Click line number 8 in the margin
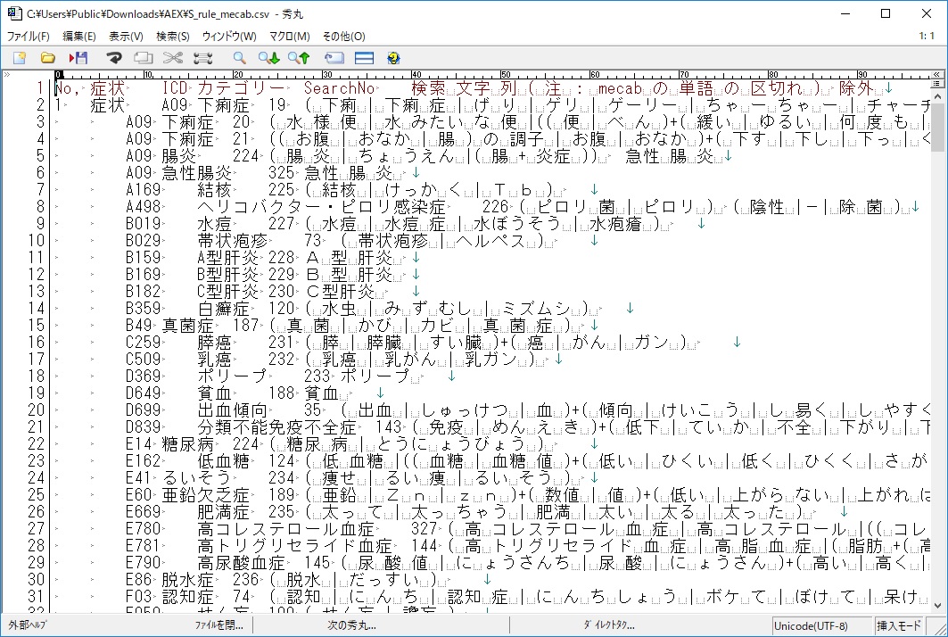 point(40,207)
